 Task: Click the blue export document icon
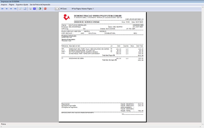(34, 9)
